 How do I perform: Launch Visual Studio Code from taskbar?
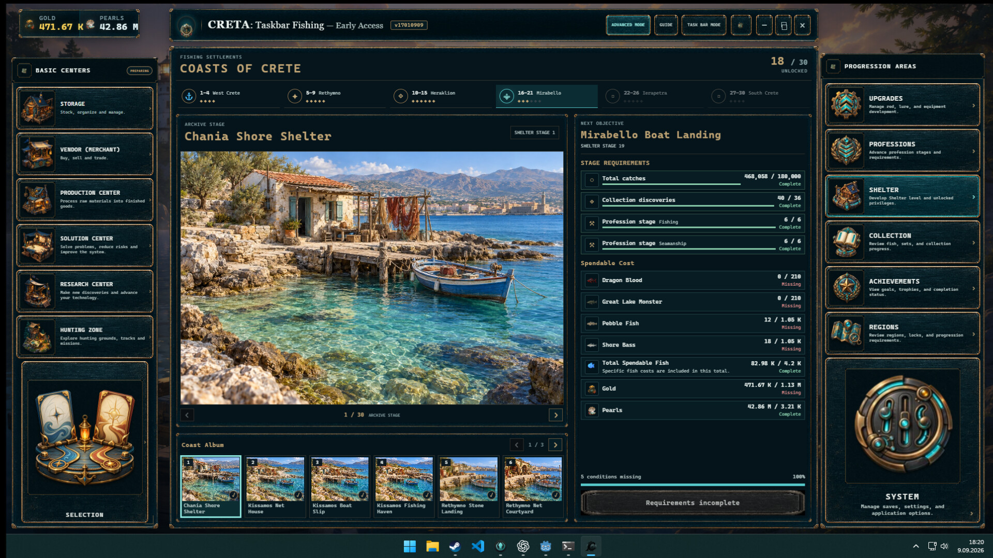(477, 546)
